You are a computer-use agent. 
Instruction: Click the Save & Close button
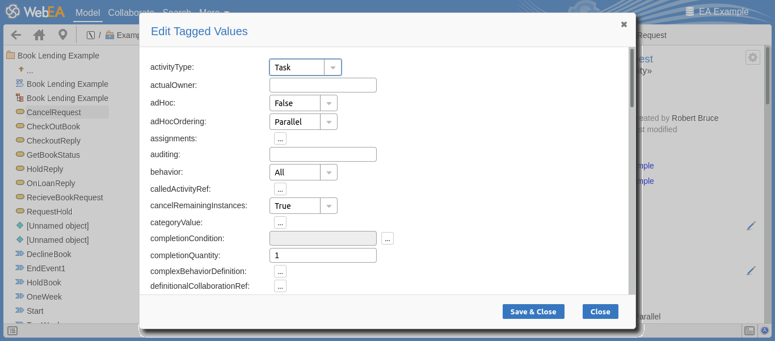click(x=533, y=311)
